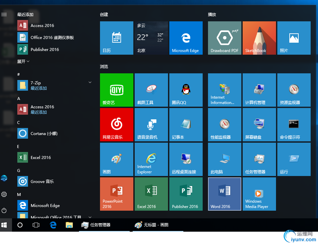Open the 北京 weather tile
Screen dimensions: 318x245
(151, 38)
